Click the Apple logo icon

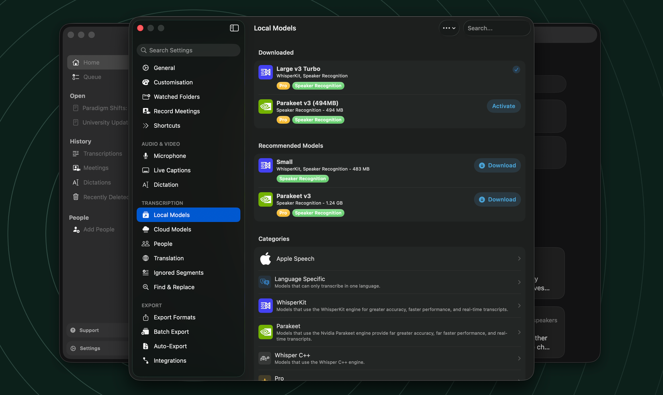[266, 259]
